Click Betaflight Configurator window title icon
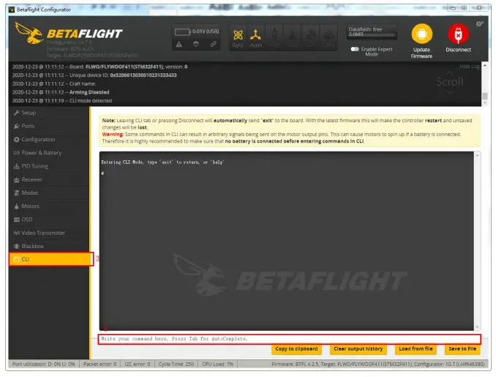 tap(12, 10)
